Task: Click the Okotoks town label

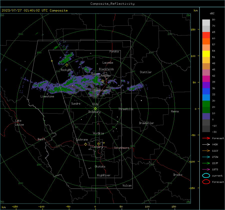Action: (x=100, y=167)
